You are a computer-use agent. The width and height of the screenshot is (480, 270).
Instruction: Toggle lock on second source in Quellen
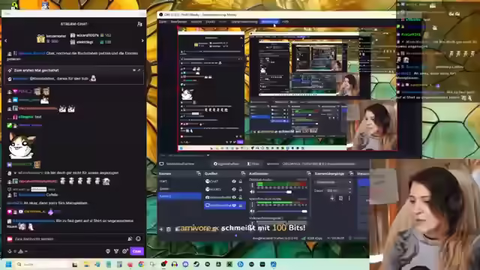(x=241, y=189)
